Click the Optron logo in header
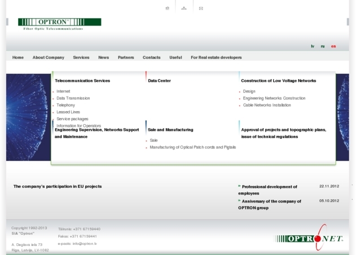The image size is (361, 255). (x=59, y=24)
